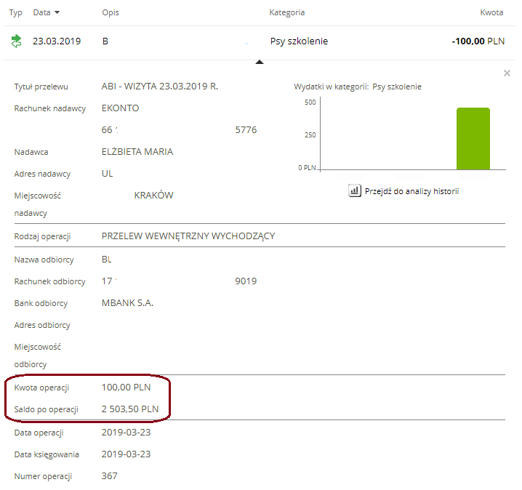The height and width of the screenshot is (490, 522).
Task: Close the transaction details panel
Action: (x=507, y=73)
